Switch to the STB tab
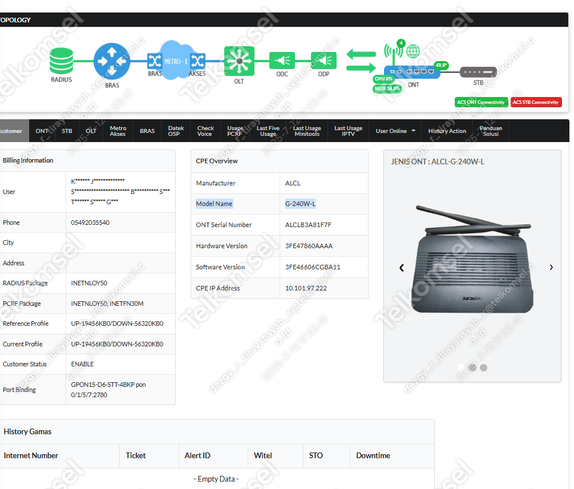Viewport: 574px width, 489px height. 67,131
